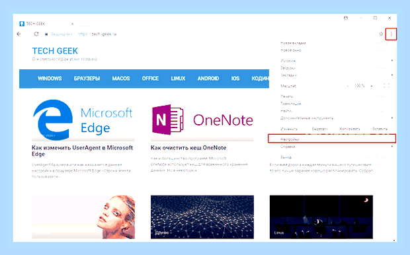Decrease zoom with the minus button
The height and width of the screenshot is (255, 410).
348,86
